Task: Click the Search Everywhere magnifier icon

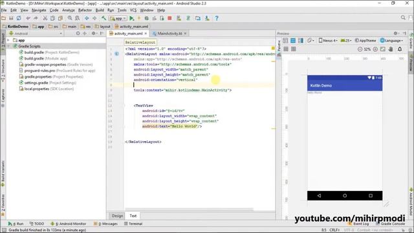Action: 403,17
